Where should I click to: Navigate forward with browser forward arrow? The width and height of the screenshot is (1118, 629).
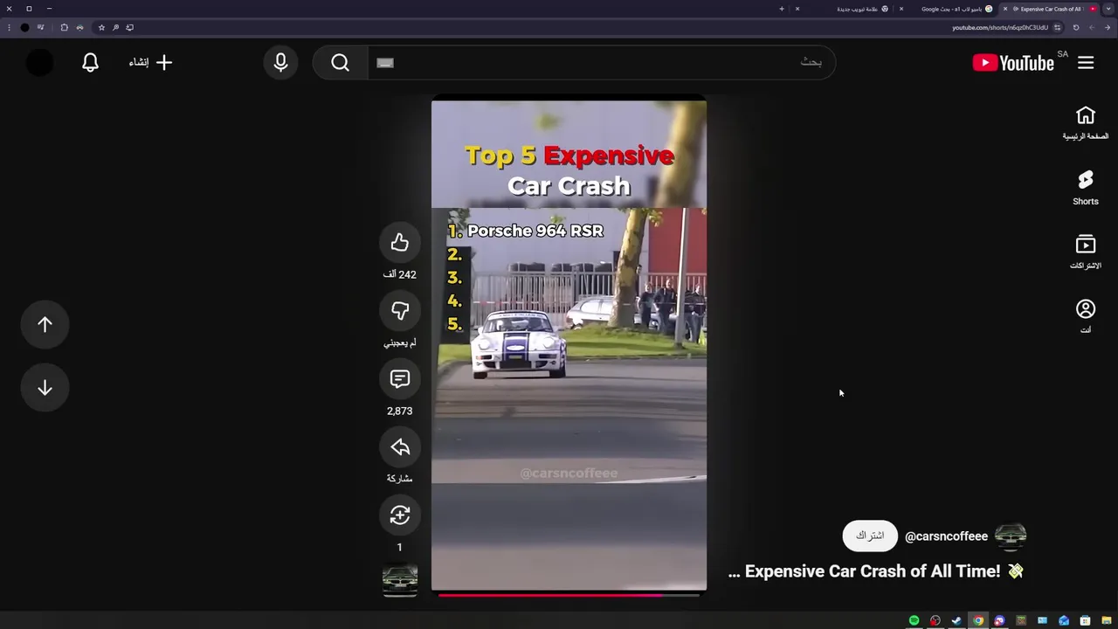(1092, 27)
